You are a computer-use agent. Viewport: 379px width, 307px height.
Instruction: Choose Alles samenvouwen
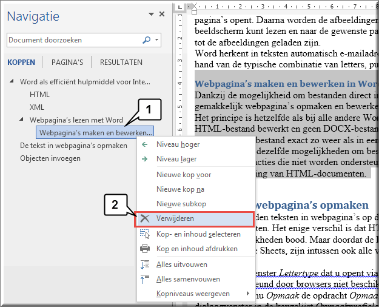point(196,279)
